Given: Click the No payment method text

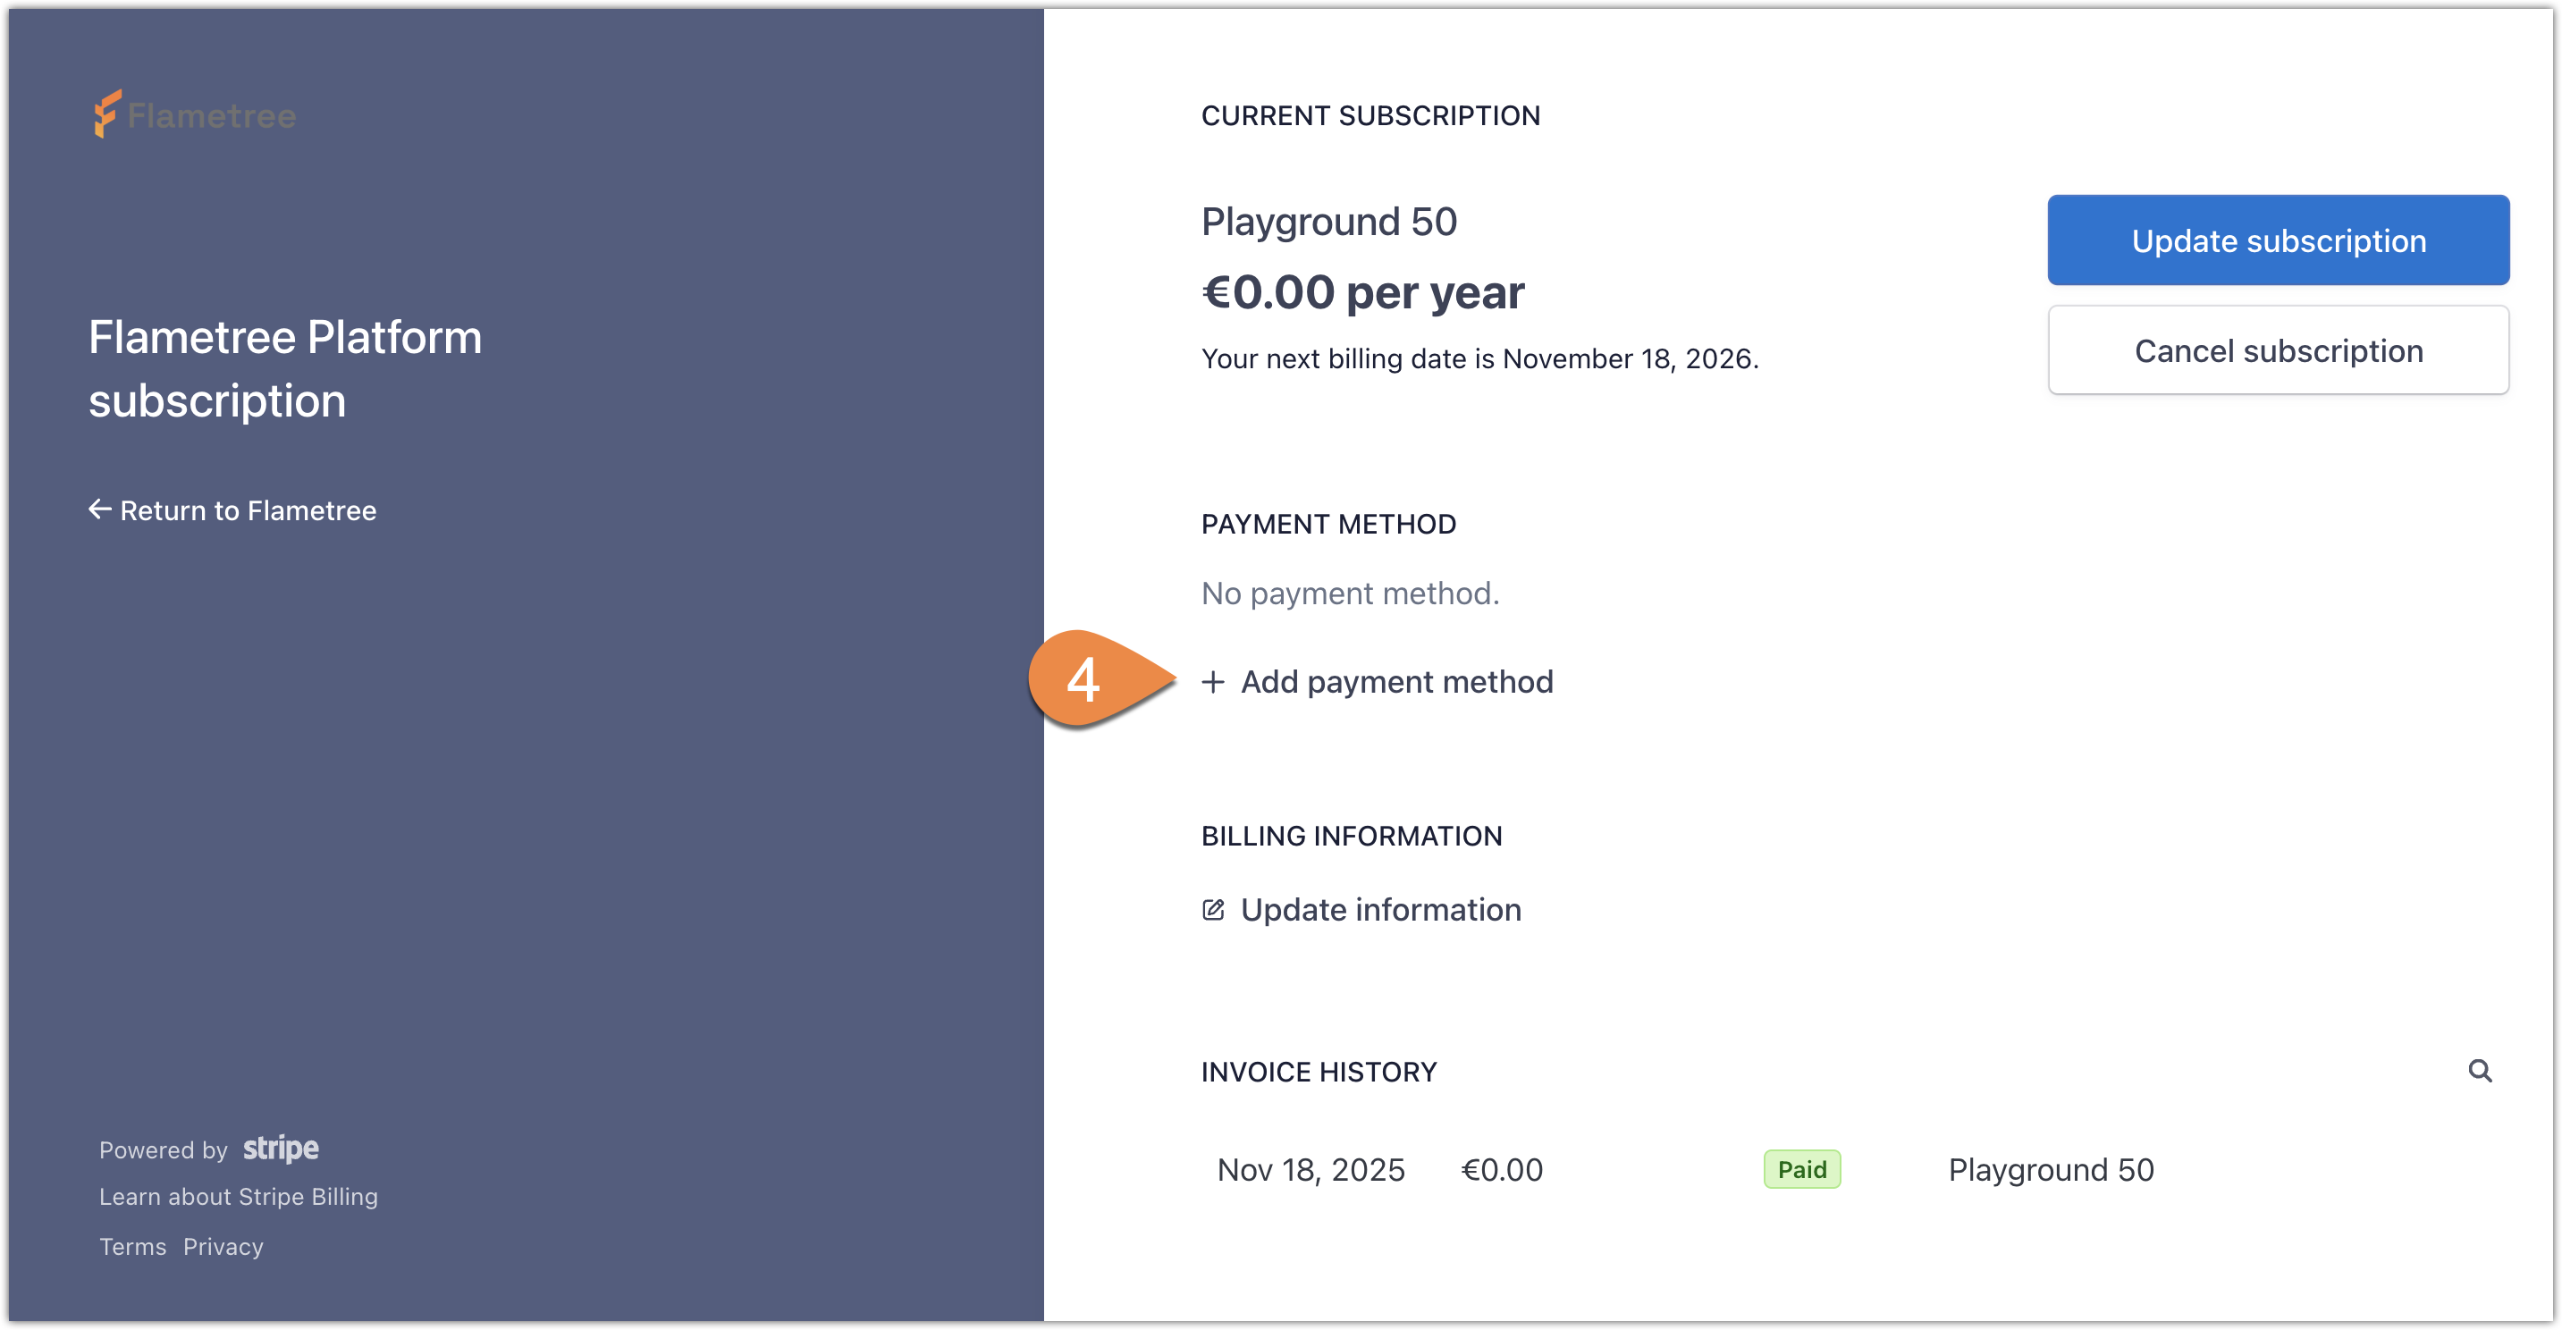Looking at the screenshot, I should pyautogui.click(x=1350, y=593).
